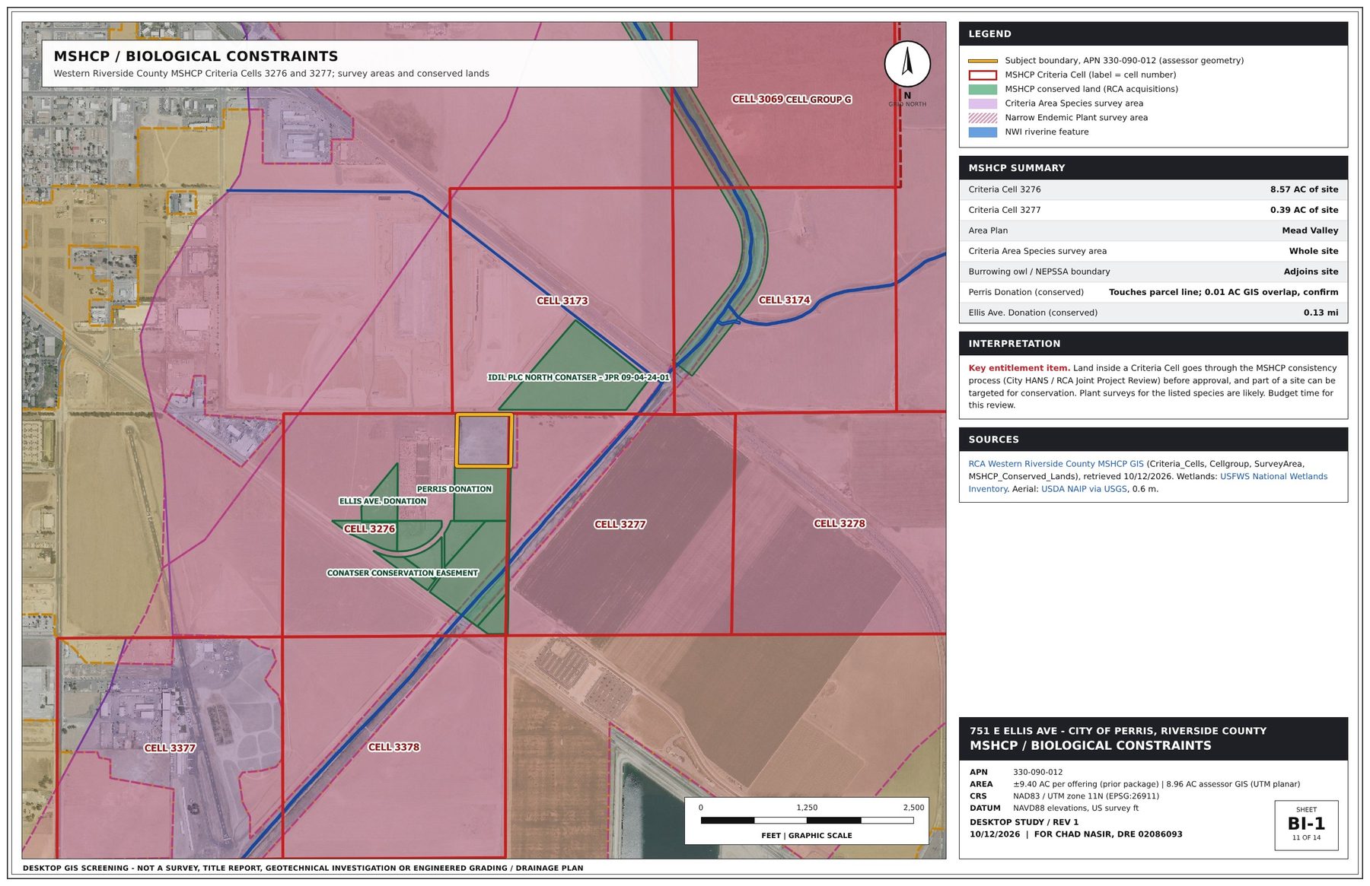Click the IDIL PLC NORTH CONATSER label
1370x886 pixels.
coord(578,377)
